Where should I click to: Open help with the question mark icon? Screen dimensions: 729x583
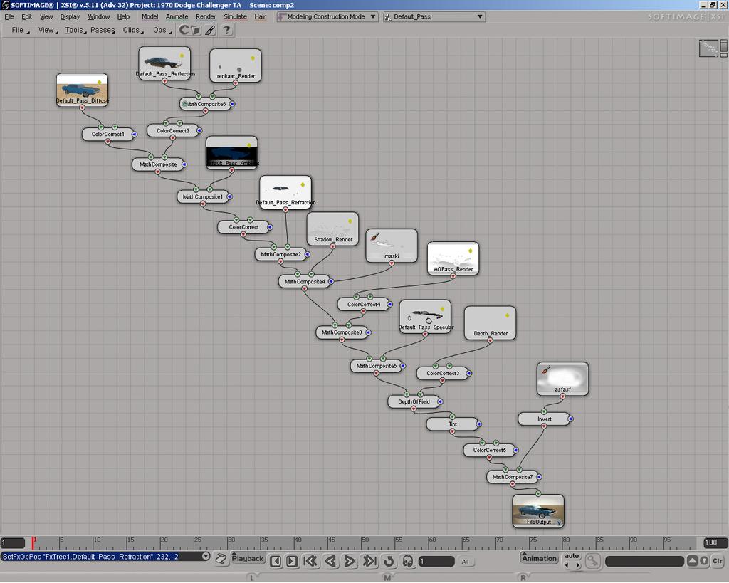coord(226,30)
